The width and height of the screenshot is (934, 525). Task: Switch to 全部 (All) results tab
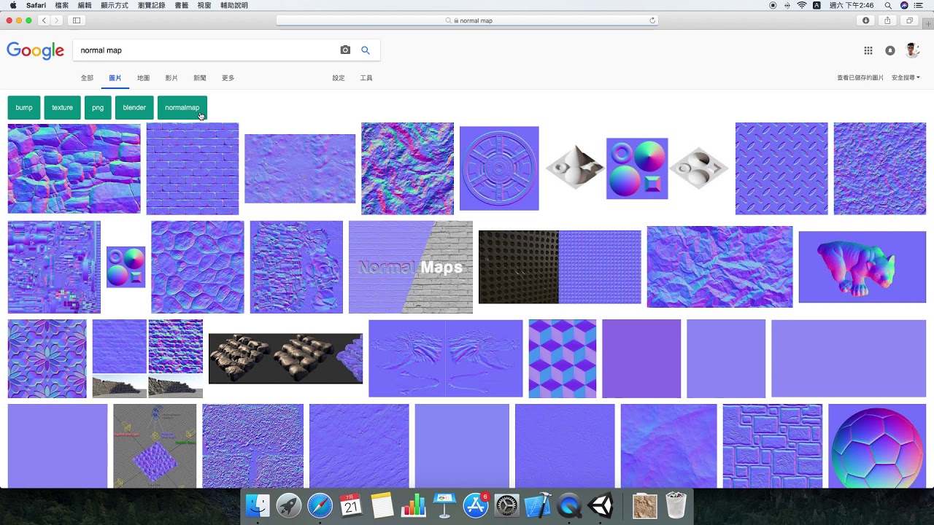[x=87, y=78]
